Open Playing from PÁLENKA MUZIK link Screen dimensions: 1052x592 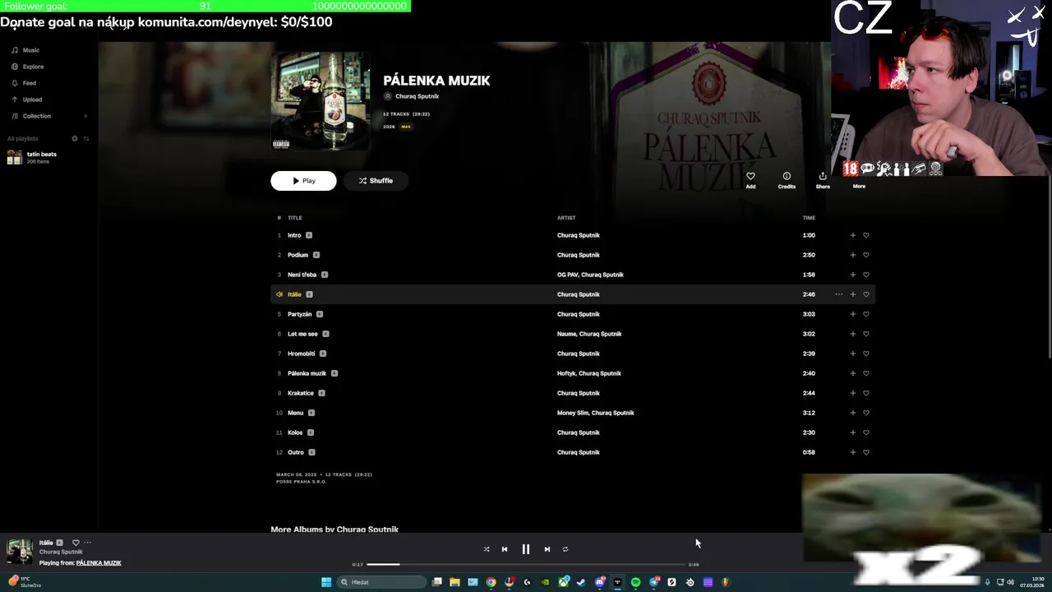99,563
